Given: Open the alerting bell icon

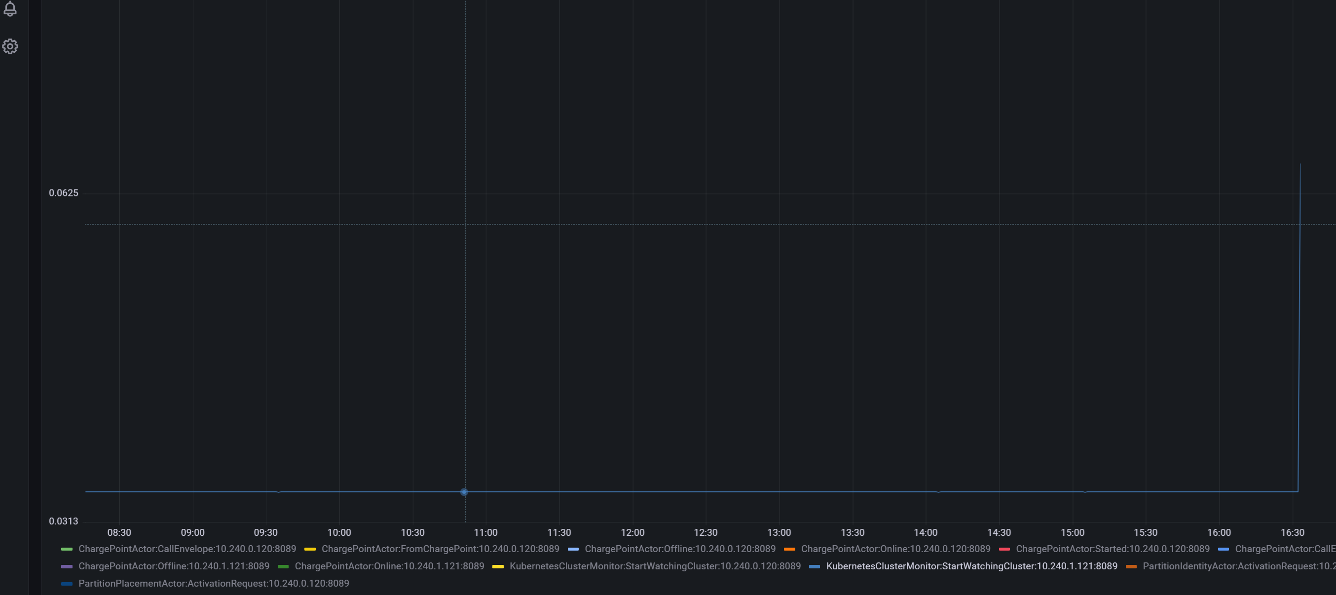Looking at the screenshot, I should click(10, 9).
